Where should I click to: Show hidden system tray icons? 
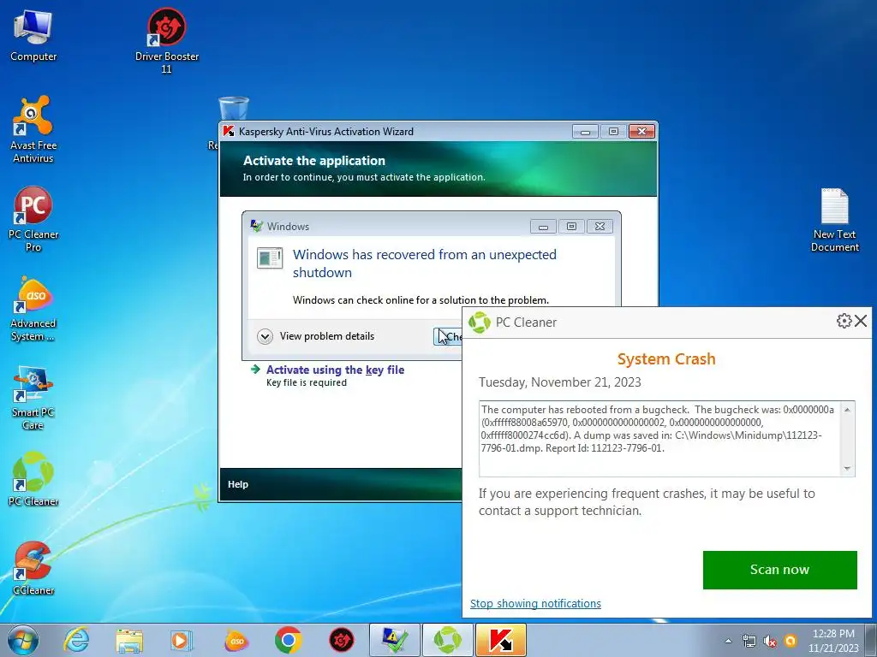728,641
